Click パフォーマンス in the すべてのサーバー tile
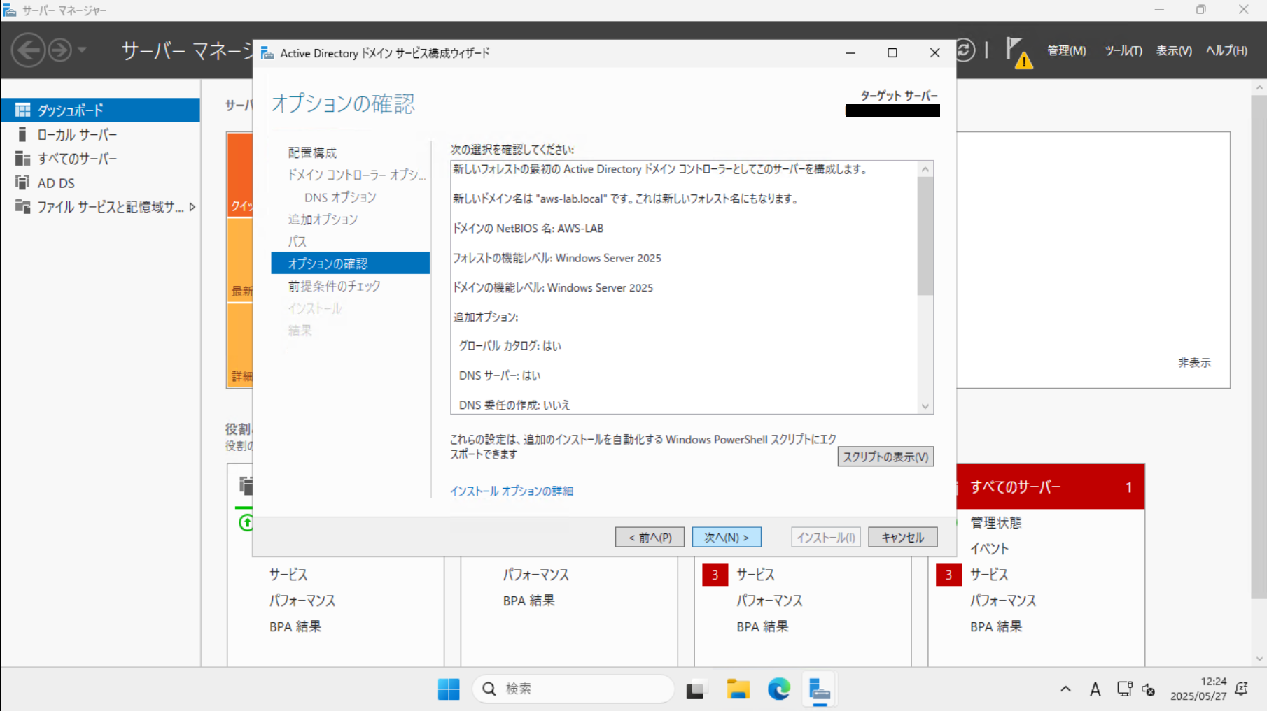Image resolution: width=1267 pixels, height=711 pixels. tap(1003, 601)
